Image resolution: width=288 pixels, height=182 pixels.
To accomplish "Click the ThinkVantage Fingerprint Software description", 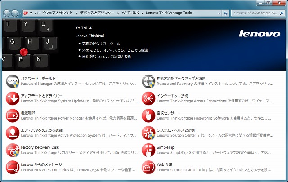I will (214, 118).
